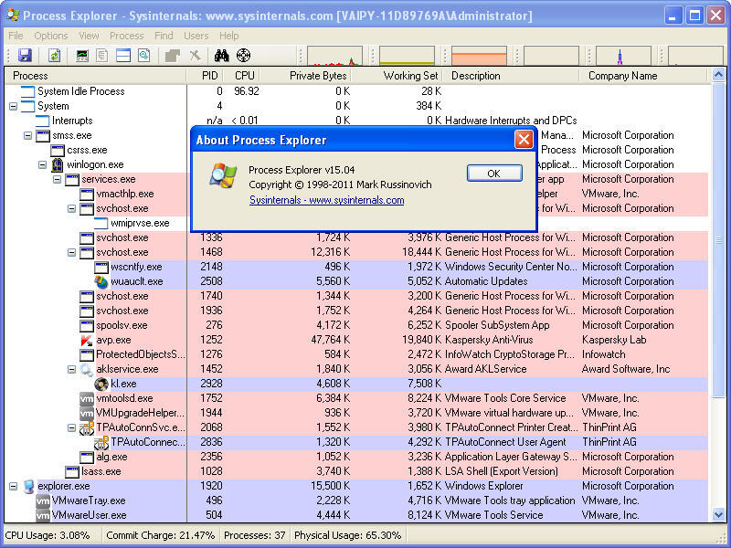Image resolution: width=731 pixels, height=548 pixels.
Task: Click 'Kaspersky Anti-Virus' description text
Action: (x=489, y=340)
